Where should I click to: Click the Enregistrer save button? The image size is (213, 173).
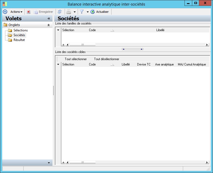pos(43,12)
